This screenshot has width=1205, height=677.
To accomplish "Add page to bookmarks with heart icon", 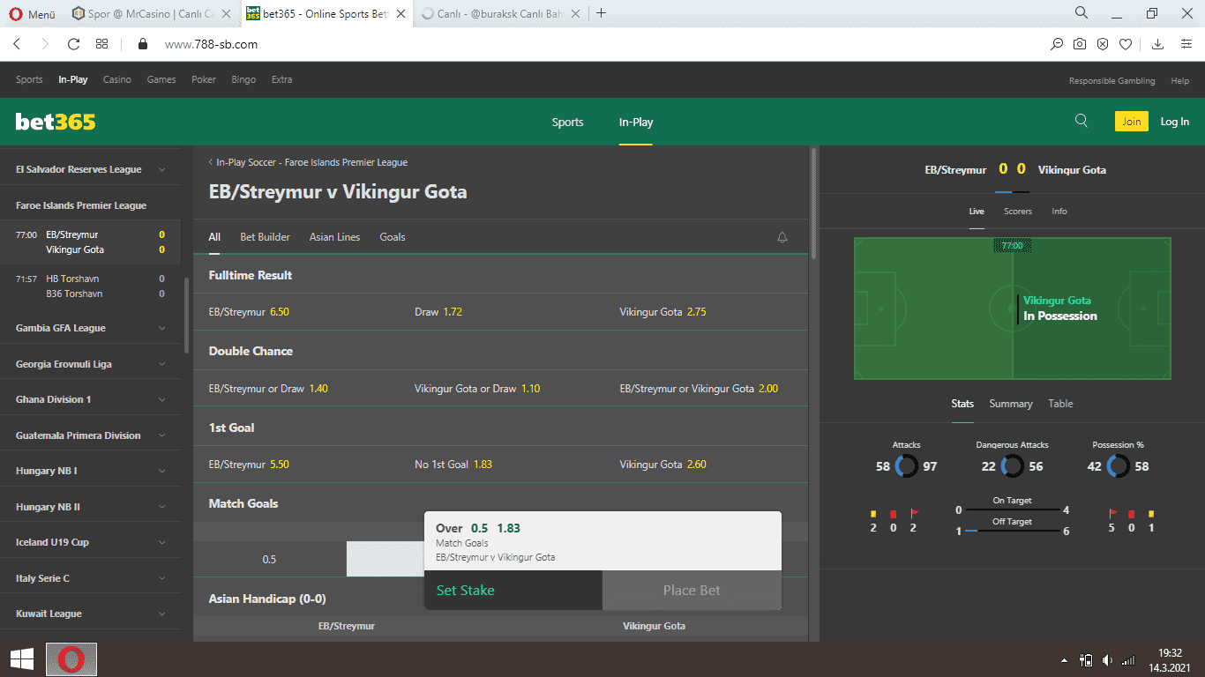I will tap(1126, 44).
